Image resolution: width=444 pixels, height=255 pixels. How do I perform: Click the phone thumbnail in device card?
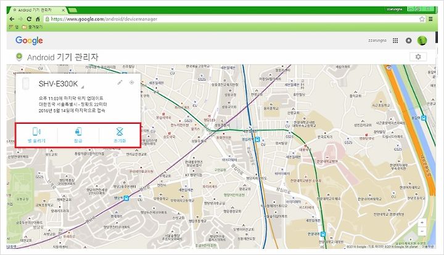pos(25,84)
